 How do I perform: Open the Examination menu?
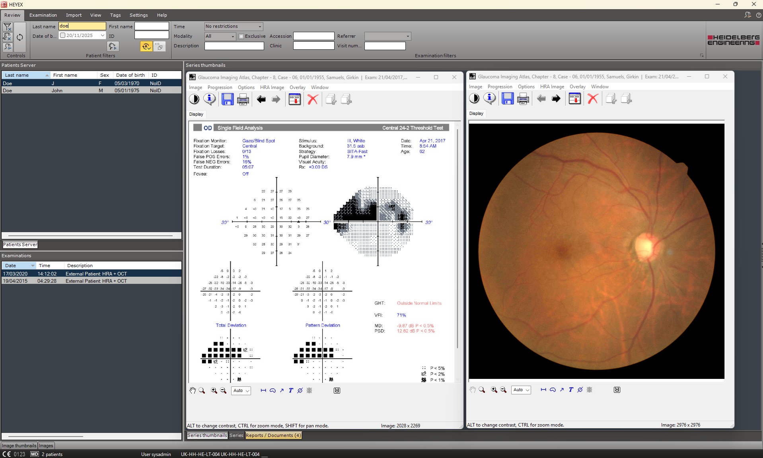[x=43, y=15]
